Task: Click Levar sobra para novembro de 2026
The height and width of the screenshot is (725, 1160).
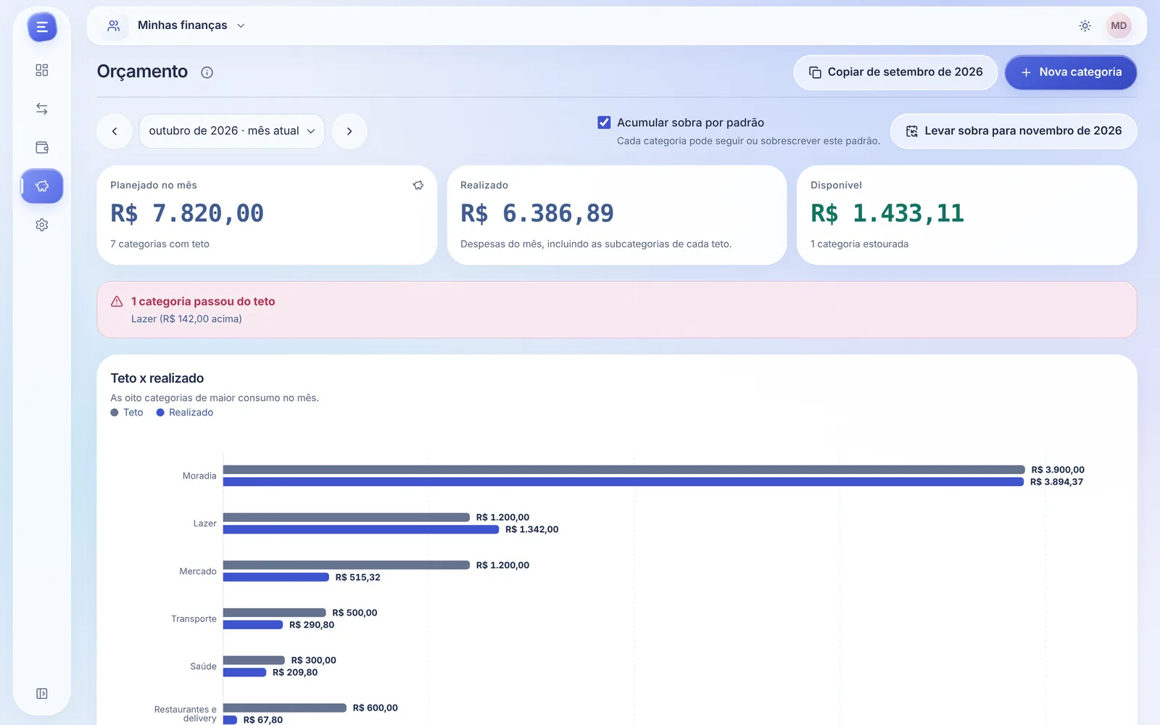Action: click(x=1014, y=131)
